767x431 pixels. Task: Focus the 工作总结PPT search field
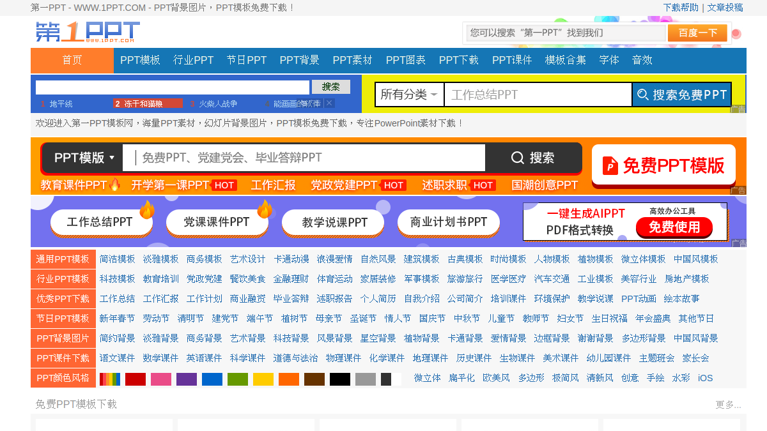click(x=538, y=95)
